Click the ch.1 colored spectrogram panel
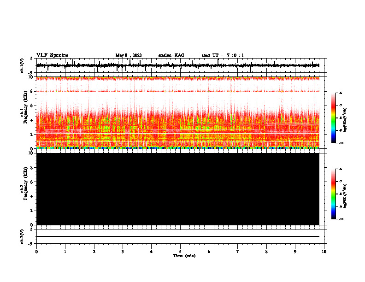This screenshot has width=365, height=282. tap(178, 112)
